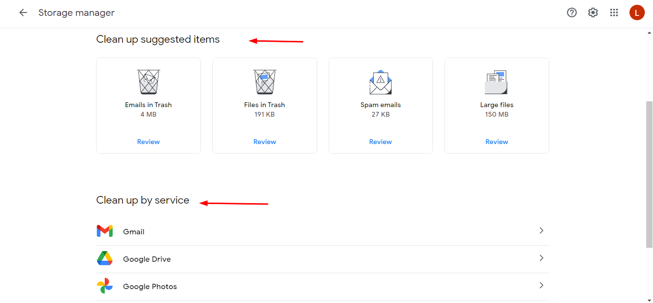Image resolution: width=653 pixels, height=303 pixels.
Task: Expand the Google Drive row chevron
Action: (542, 258)
